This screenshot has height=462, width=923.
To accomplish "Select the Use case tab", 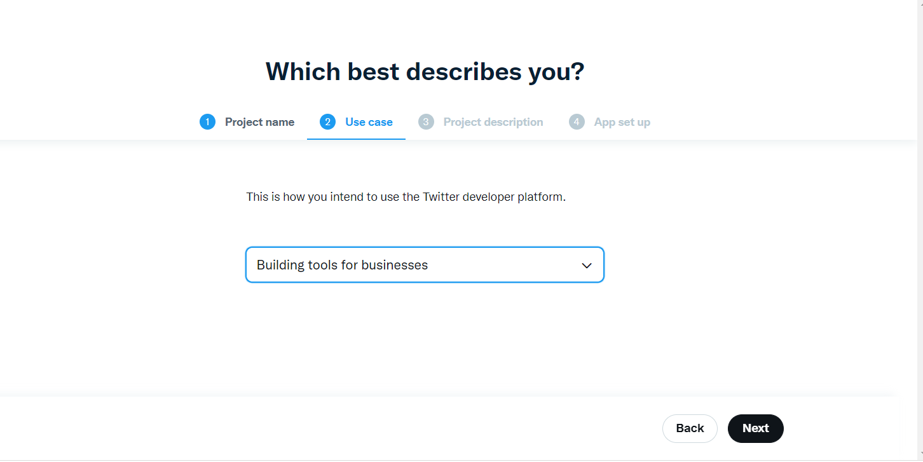I will pyautogui.click(x=369, y=121).
